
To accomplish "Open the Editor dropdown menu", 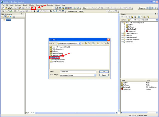I will coord(85,8).
